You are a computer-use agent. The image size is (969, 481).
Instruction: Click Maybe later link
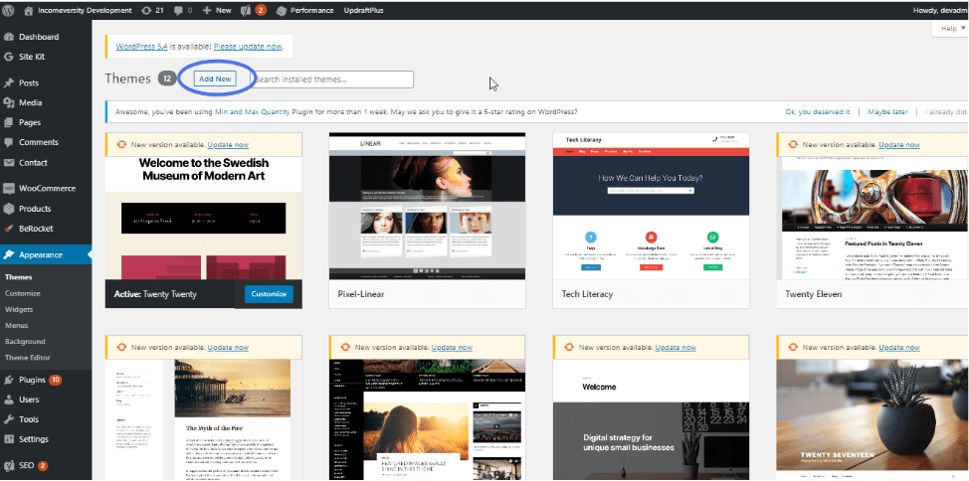pos(887,111)
